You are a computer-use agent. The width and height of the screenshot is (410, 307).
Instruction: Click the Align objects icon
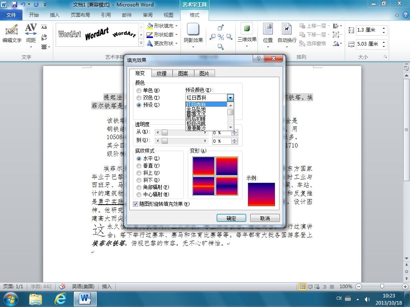coord(336,26)
